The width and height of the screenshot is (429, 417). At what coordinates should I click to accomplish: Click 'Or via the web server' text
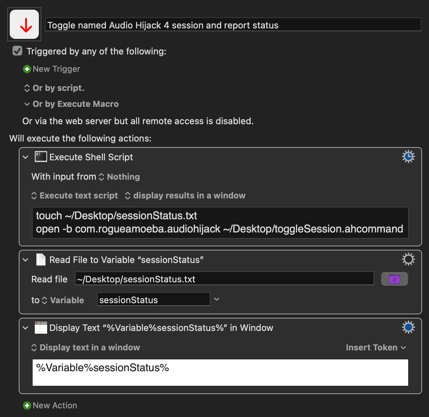[x=138, y=121]
